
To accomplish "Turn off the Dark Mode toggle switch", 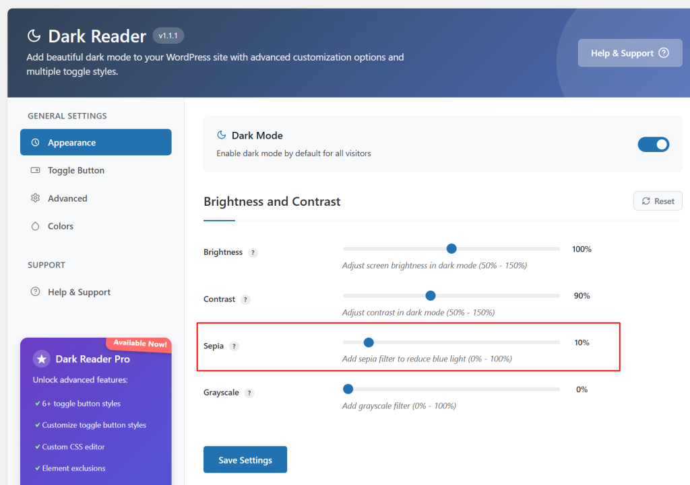I will (x=653, y=145).
